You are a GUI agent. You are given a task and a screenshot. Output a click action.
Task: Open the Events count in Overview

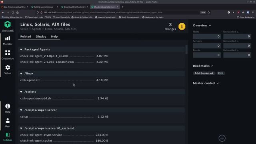tap(207, 55)
